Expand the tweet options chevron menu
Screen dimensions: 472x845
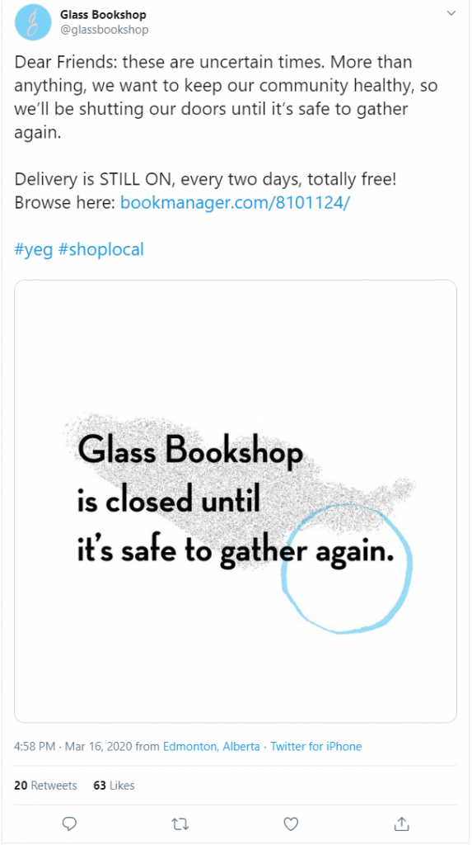point(451,13)
